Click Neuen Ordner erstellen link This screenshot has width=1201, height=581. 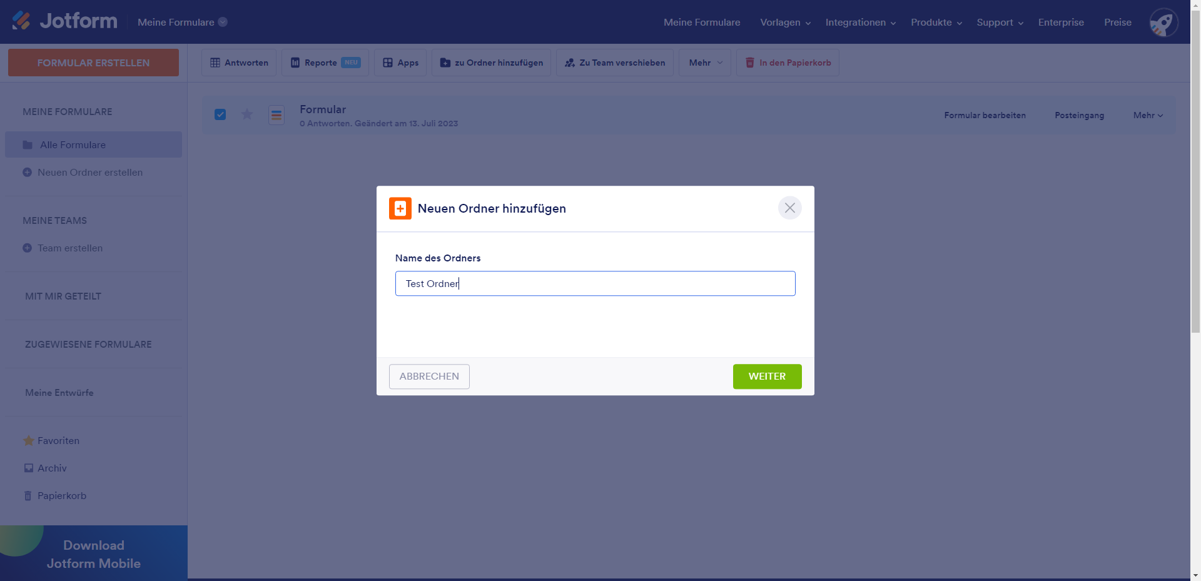point(90,173)
